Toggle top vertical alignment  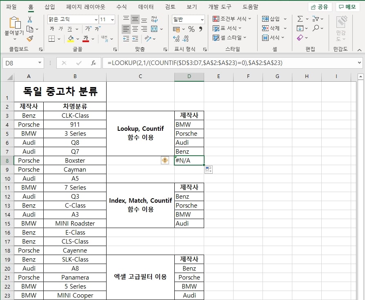point(126,19)
